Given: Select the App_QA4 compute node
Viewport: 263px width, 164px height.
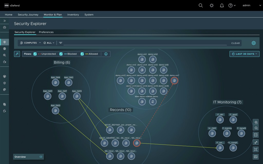Looking at the screenshot, I should (55, 83).
